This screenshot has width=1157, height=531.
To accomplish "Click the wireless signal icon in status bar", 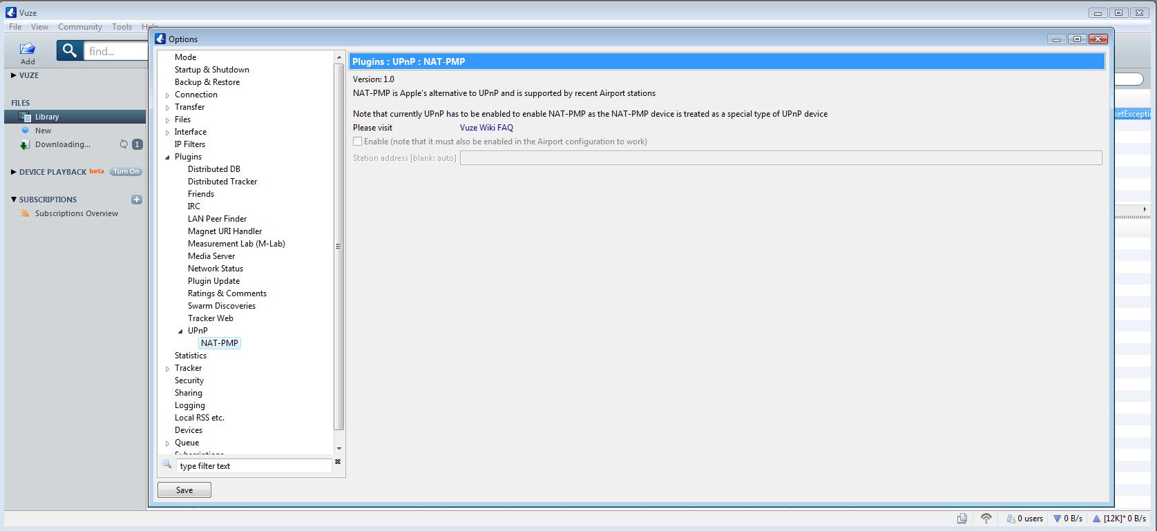I will tap(986, 519).
